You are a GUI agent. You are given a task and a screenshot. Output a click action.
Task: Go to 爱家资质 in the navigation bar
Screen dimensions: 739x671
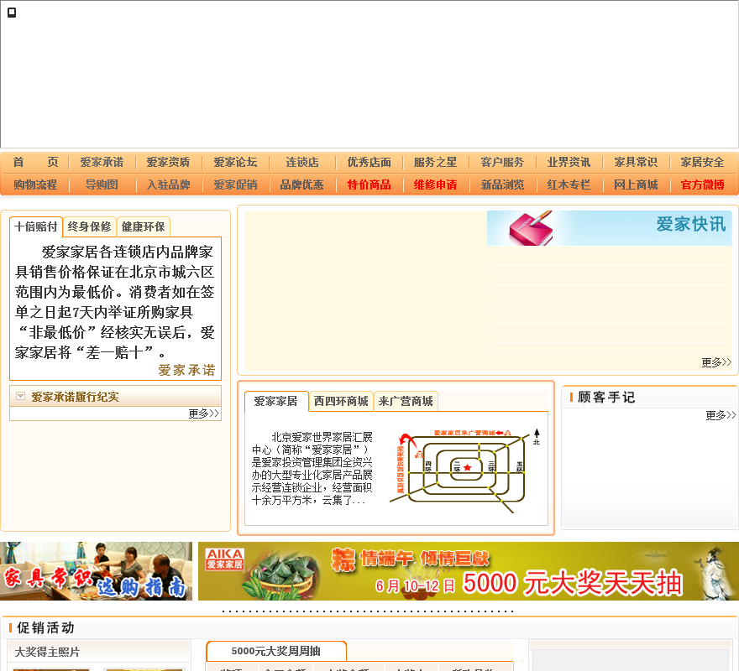168,163
